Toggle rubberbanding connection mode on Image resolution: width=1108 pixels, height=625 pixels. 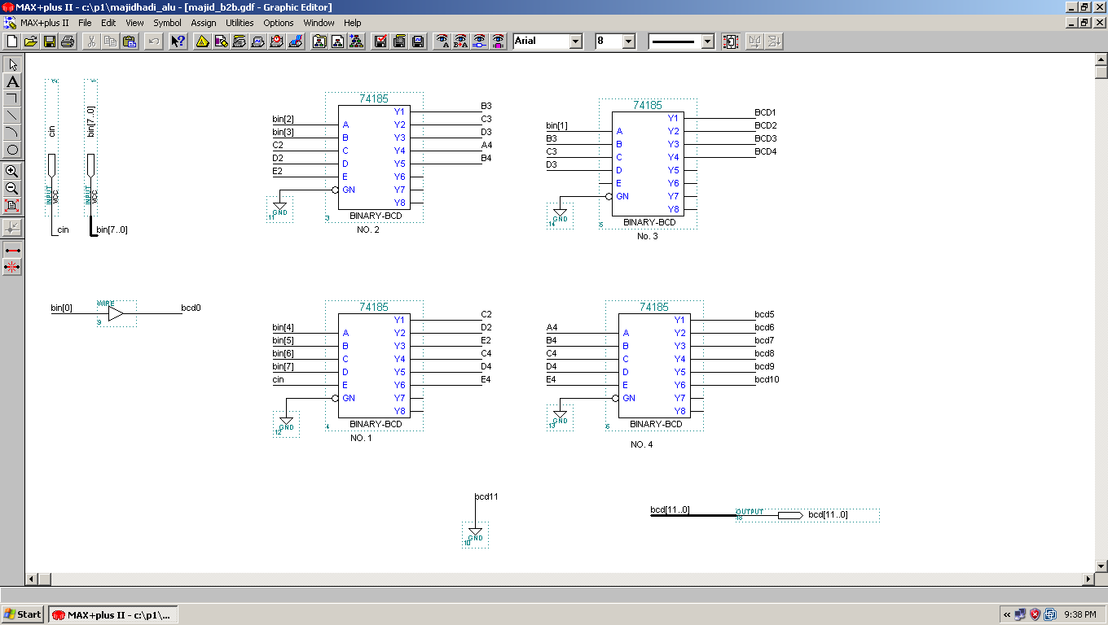click(x=12, y=249)
